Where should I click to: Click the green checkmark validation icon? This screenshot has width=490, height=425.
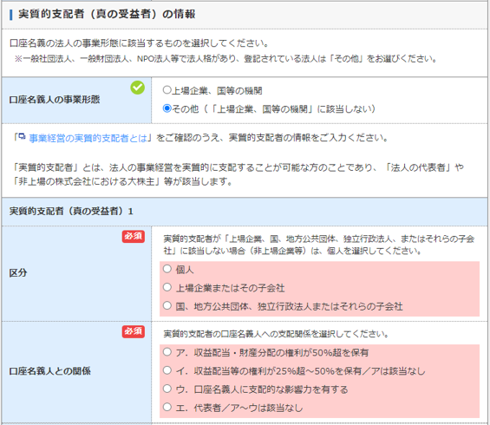(138, 88)
